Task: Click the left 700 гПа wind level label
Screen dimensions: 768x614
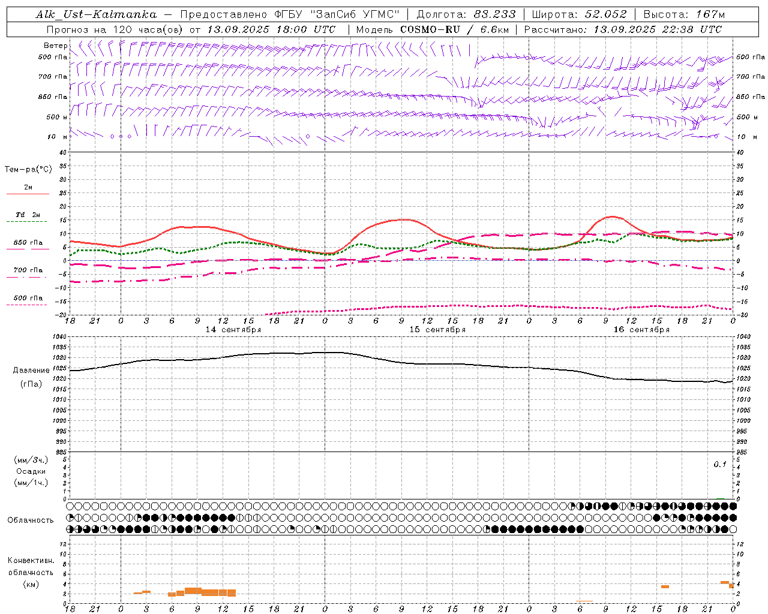Action: coord(53,77)
